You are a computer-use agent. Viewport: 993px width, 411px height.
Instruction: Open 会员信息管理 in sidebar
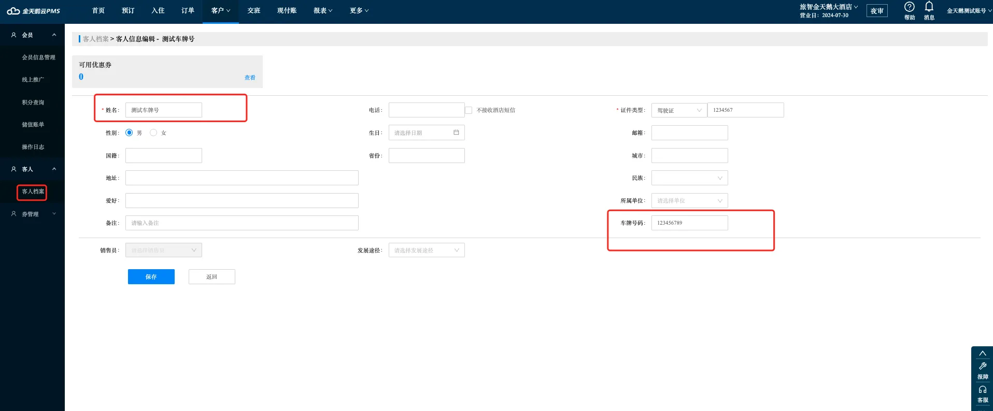pos(38,57)
